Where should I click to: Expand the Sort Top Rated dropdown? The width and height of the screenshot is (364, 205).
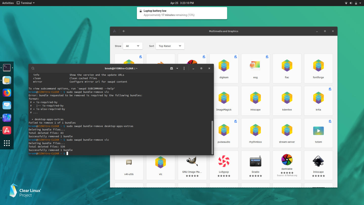click(170, 46)
